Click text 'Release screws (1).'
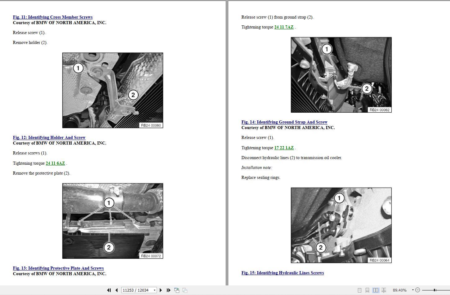Viewport: 450px width, 295px height. [x=30, y=153]
